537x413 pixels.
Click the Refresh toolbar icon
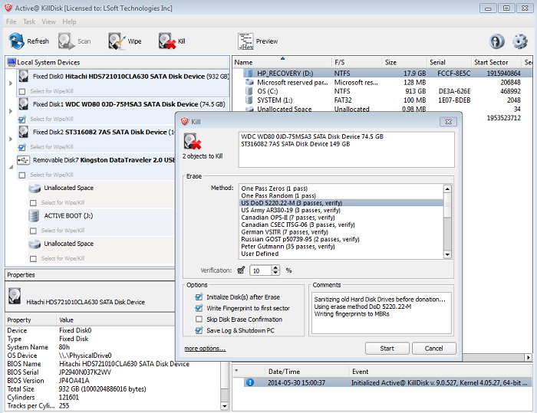17,41
